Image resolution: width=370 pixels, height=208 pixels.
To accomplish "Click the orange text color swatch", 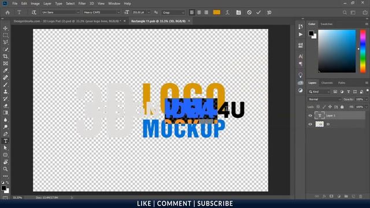I will 217,12.
